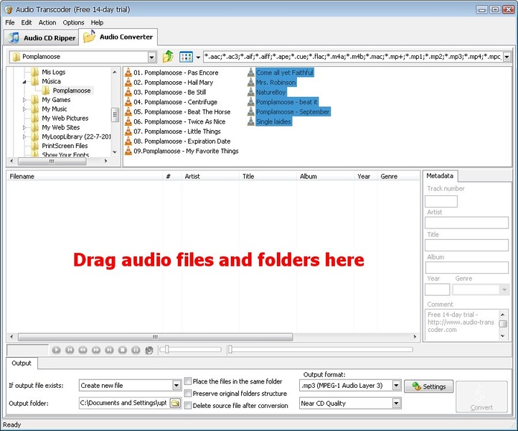518x431 pixels.
Task: Click the Settings button
Action: [429, 386]
